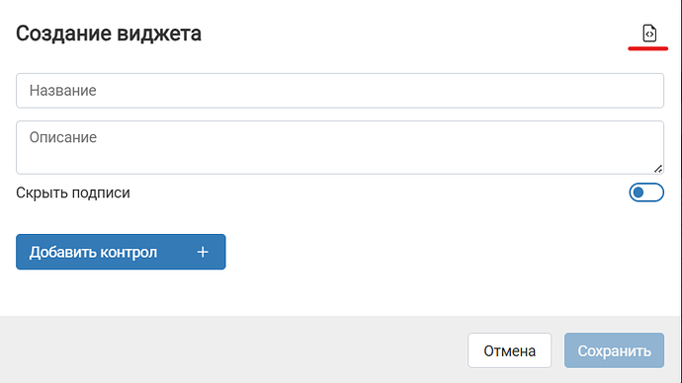Screen dimensions: 682x383
Task: Click the Добавить контрол button
Action: pyautogui.click(x=121, y=252)
